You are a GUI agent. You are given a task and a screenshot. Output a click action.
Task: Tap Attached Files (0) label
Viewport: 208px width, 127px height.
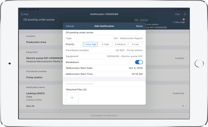[76, 89]
